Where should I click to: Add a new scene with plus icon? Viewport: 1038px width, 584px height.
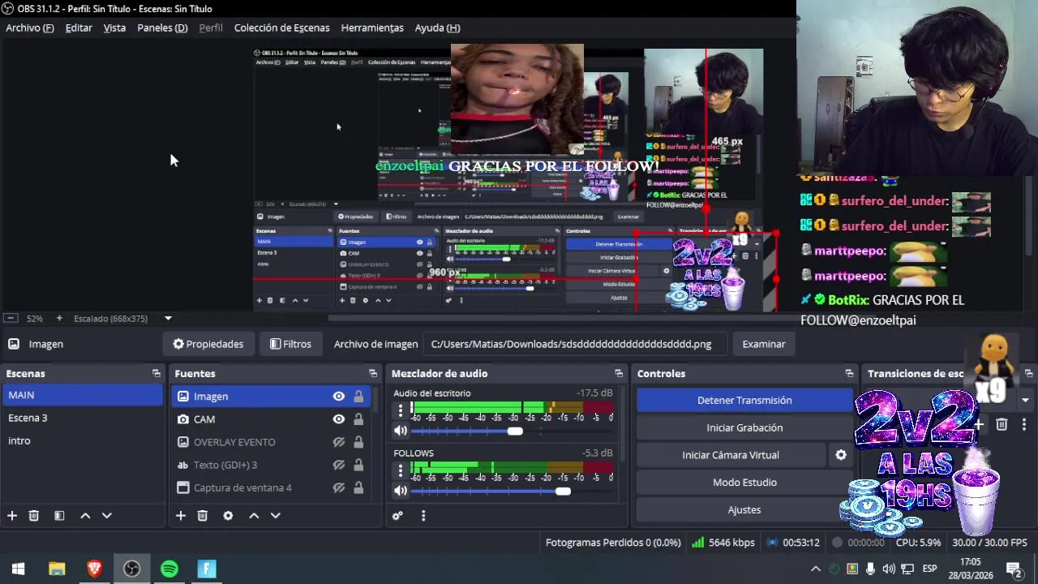coord(12,516)
